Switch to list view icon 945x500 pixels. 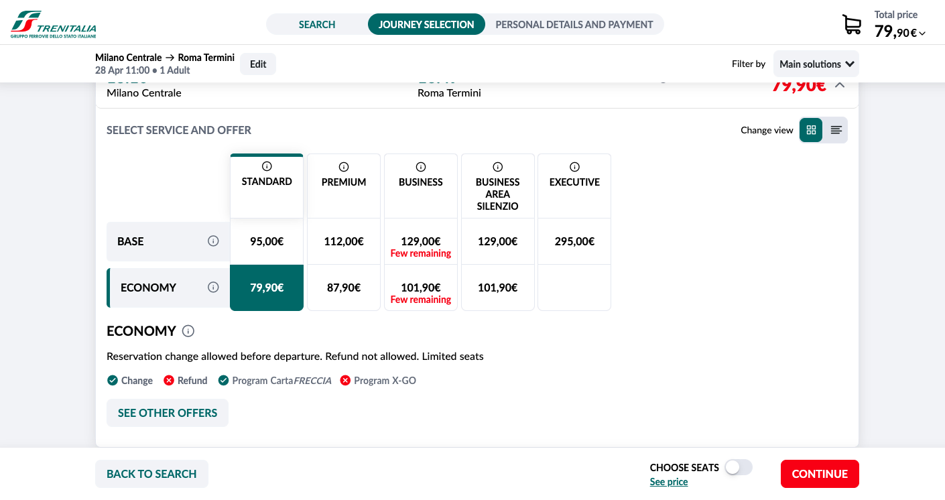(x=836, y=130)
